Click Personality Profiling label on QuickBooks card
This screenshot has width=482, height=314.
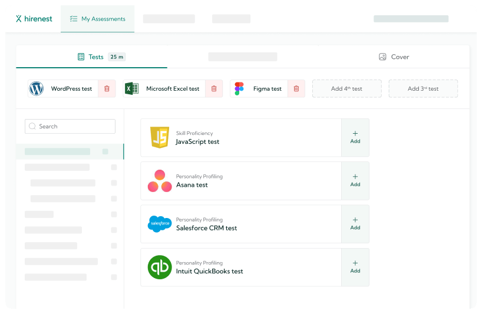coord(199,263)
